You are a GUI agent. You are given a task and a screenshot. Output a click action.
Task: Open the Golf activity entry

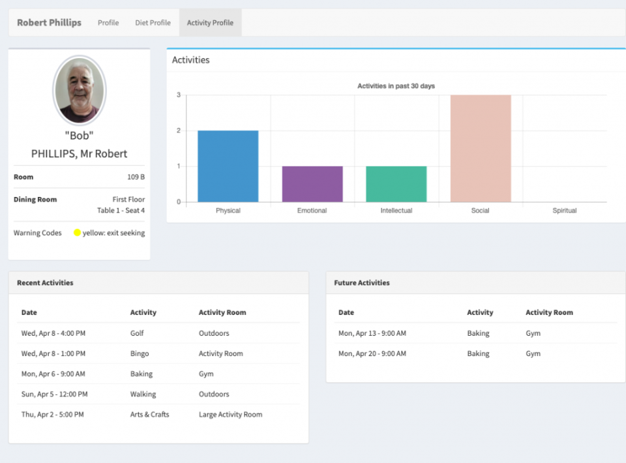click(x=138, y=333)
